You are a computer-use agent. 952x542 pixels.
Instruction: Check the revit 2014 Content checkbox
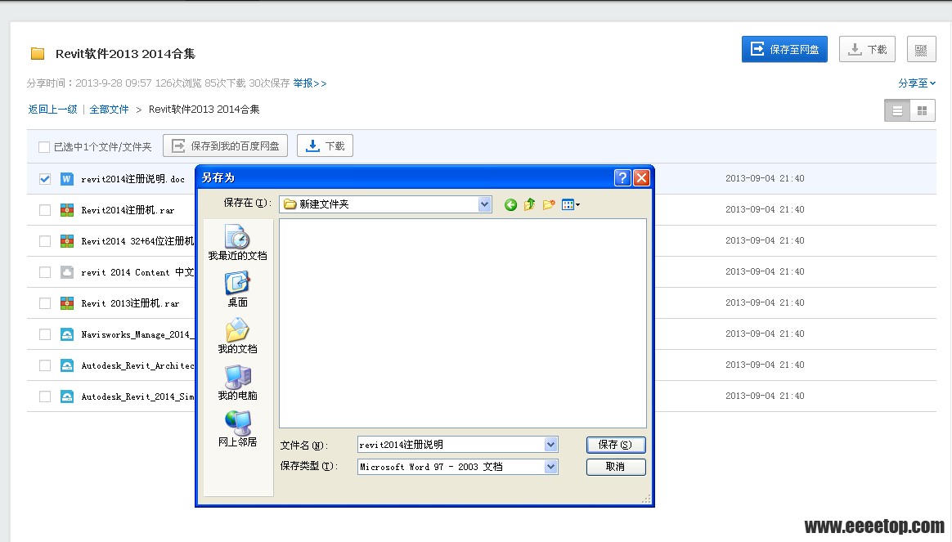pyautogui.click(x=45, y=272)
